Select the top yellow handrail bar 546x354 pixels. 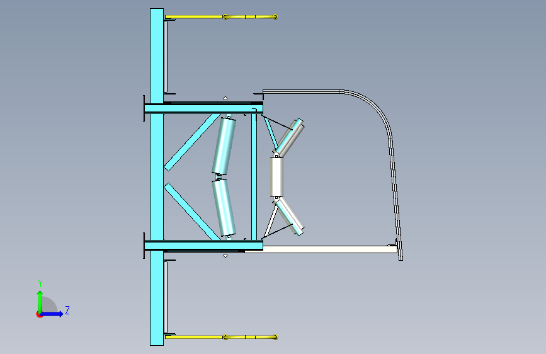[221, 17]
